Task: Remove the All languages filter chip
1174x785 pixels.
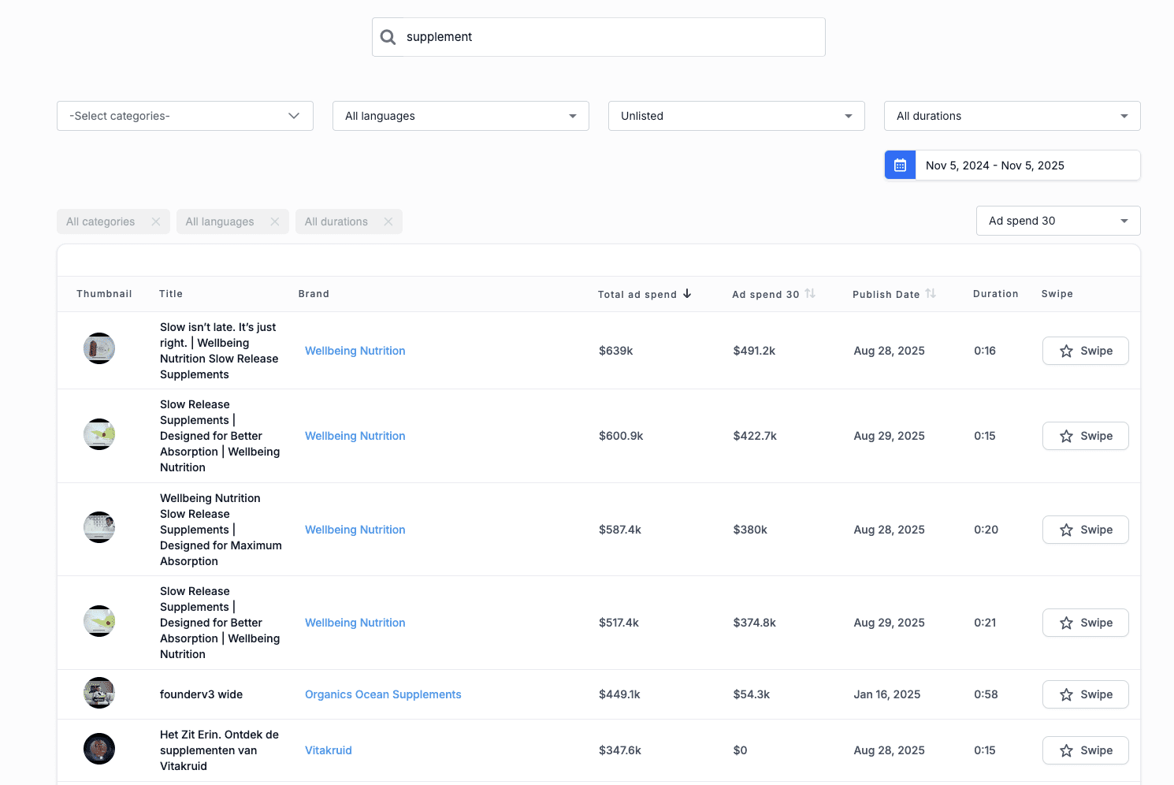Action: click(x=275, y=221)
